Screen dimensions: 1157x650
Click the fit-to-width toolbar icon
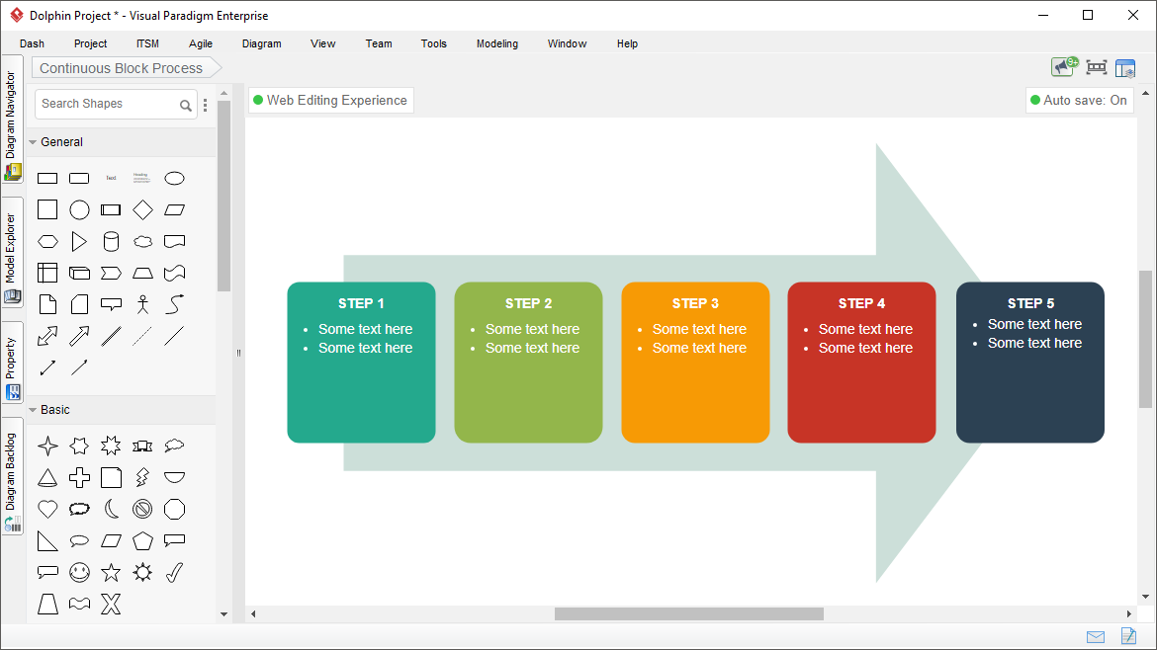tap(1097, 68)
